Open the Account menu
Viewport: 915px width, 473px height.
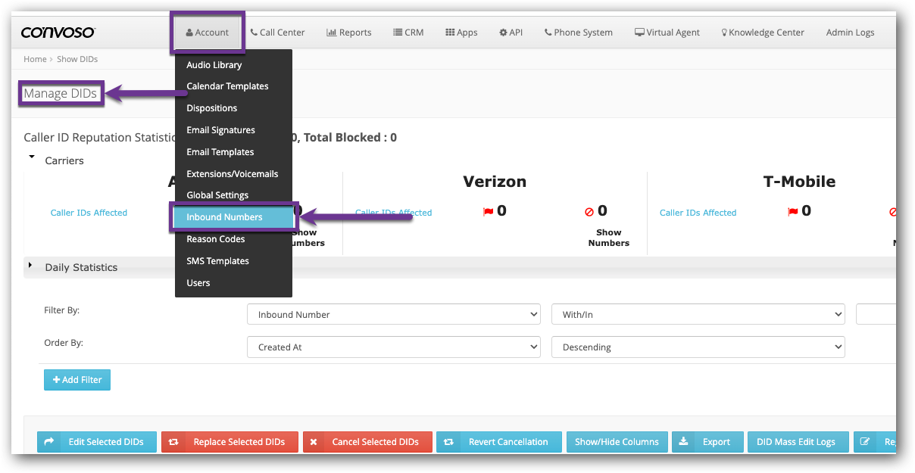click(207, 33)
